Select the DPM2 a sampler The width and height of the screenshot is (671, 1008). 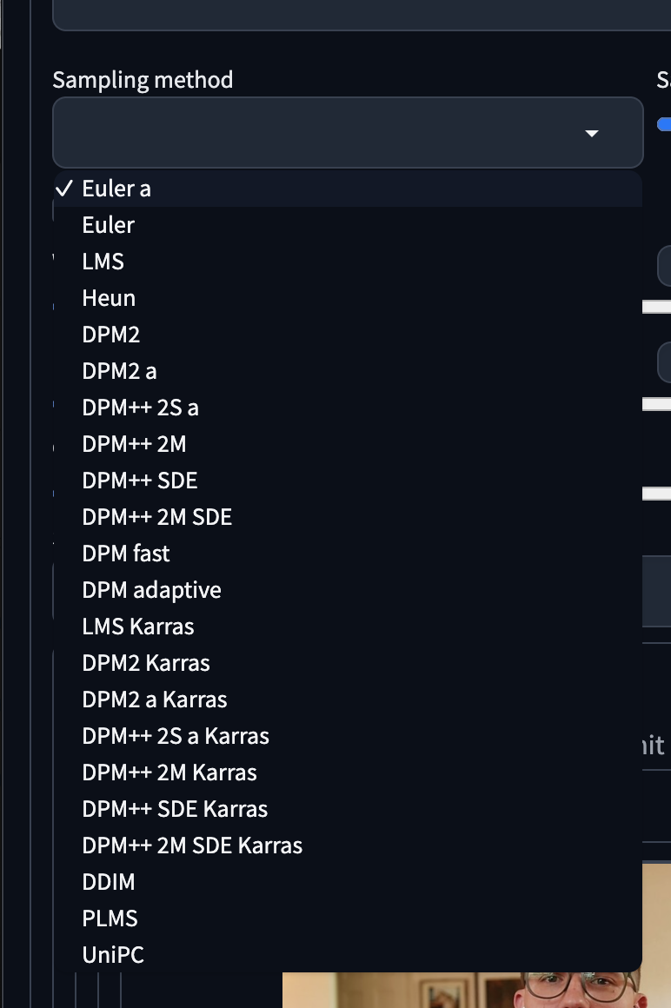pos(119,370)
